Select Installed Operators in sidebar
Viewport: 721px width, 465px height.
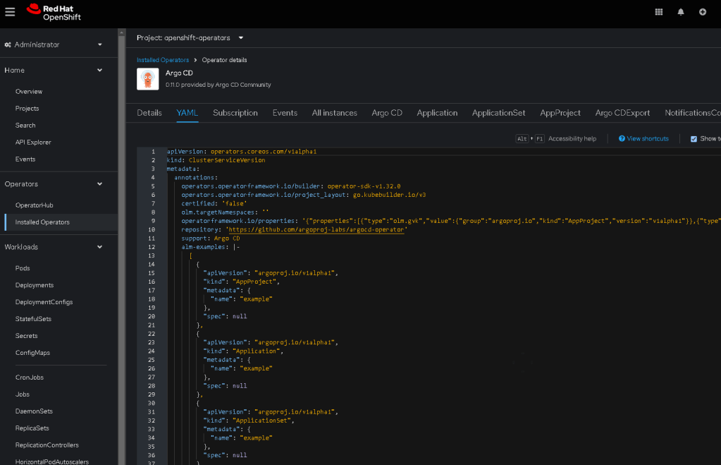[x=42, y=222]
